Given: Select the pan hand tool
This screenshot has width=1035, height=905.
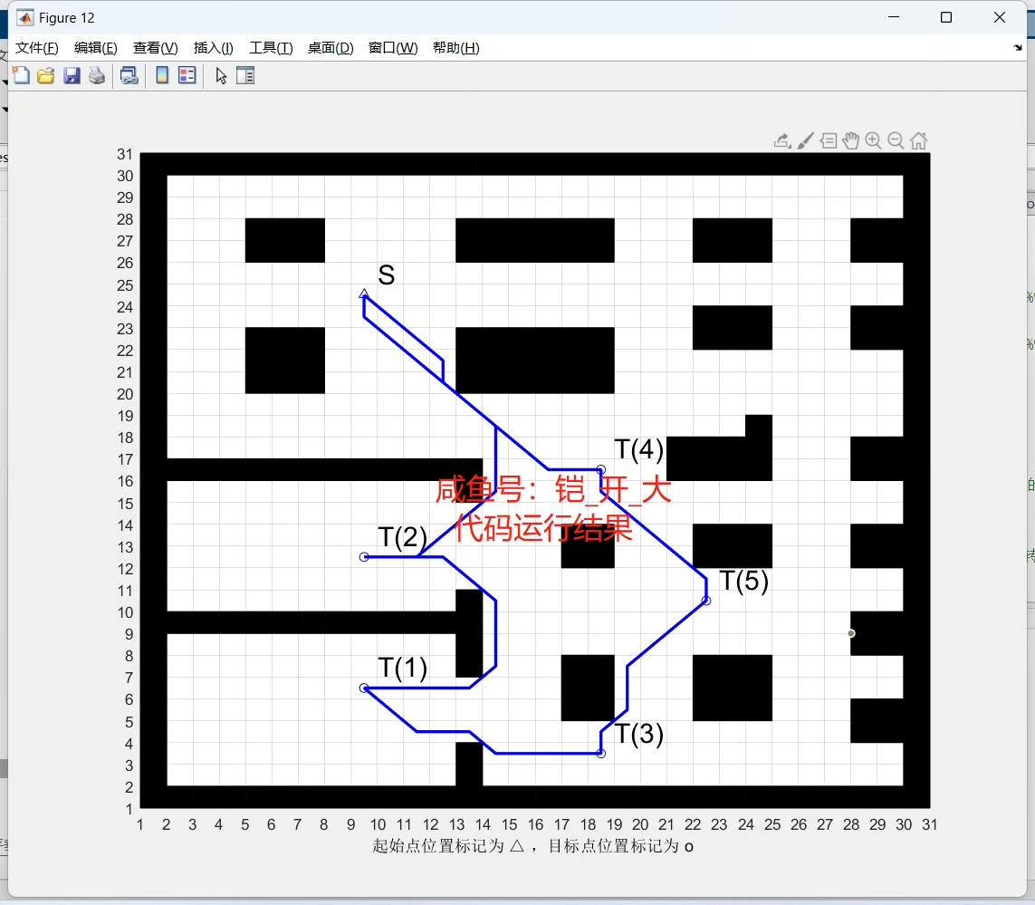Looking at the screenshot, I should (851, 140).
